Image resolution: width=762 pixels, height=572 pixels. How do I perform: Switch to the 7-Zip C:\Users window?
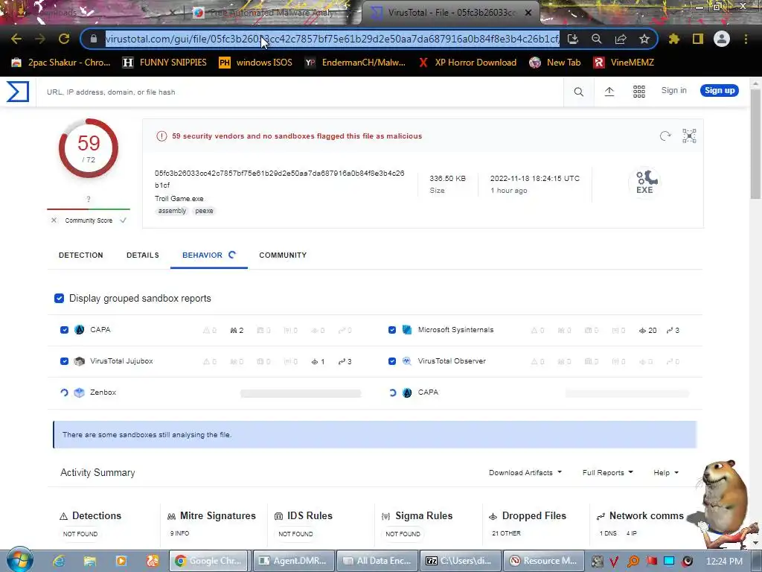tap(461, 561)
